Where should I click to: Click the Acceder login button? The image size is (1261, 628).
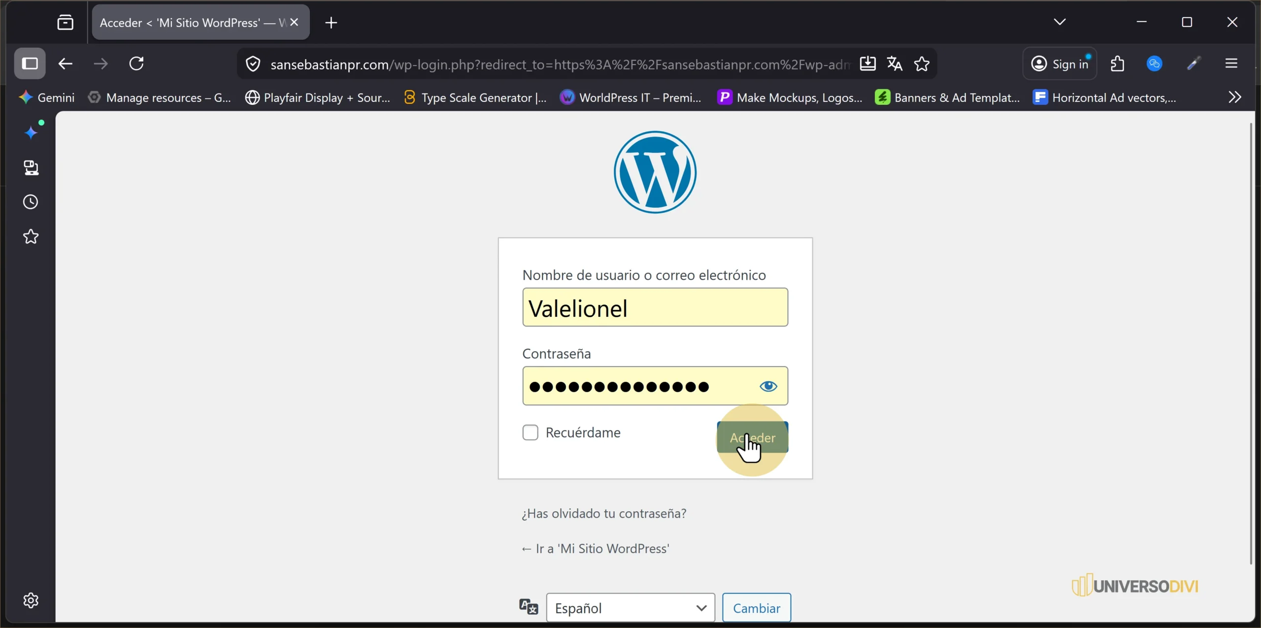pos(753,437)
